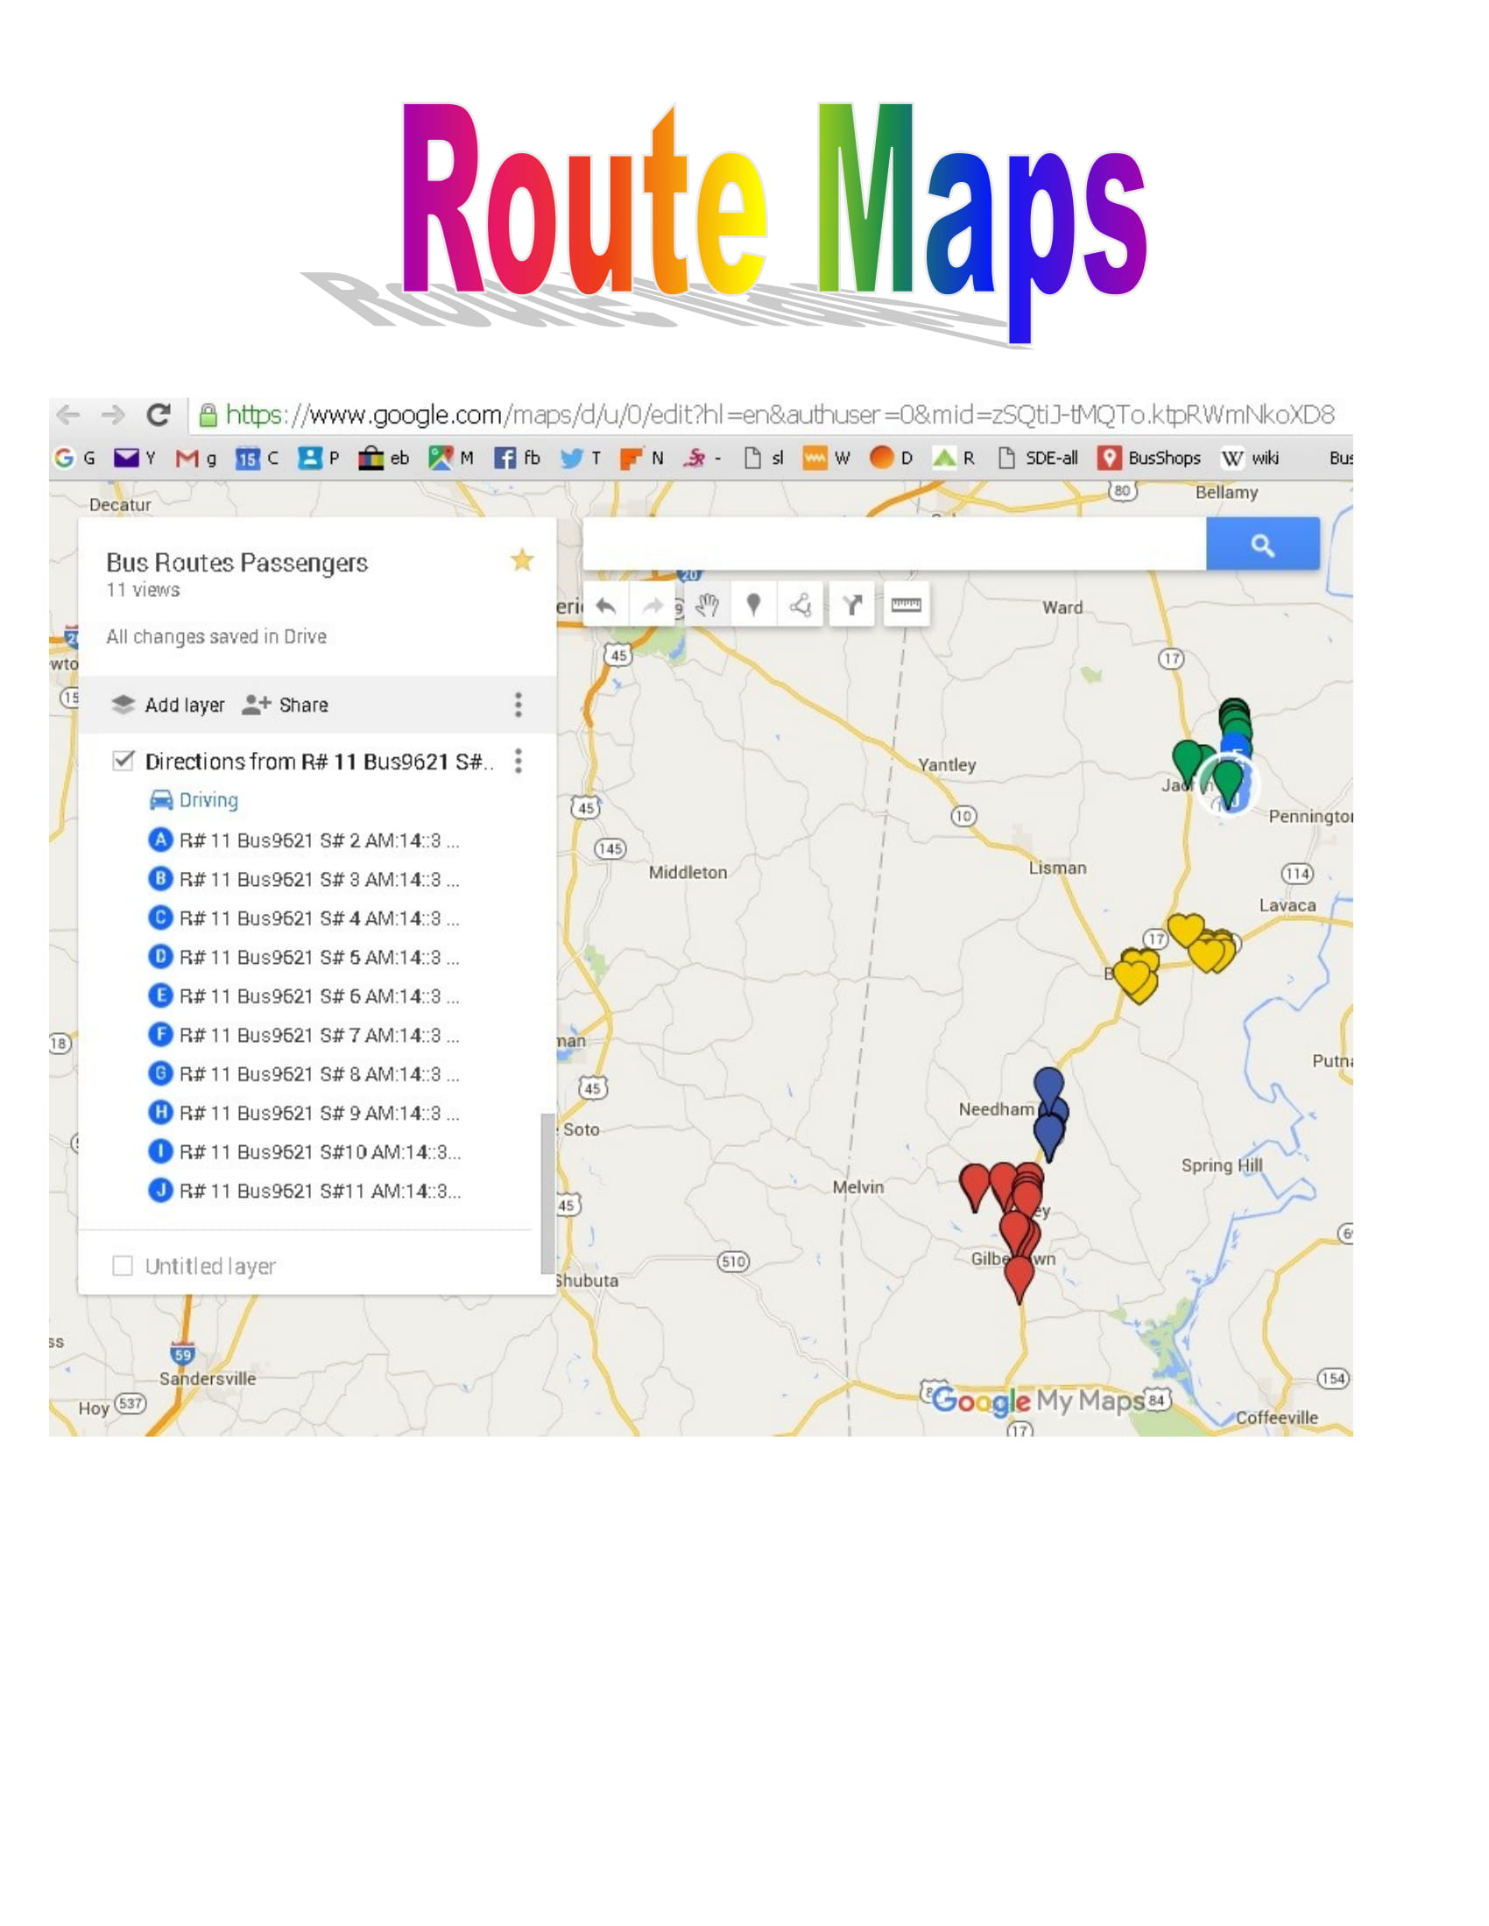The height and width of the screenshot is (1926, 1489).
Task: Click the green padlock security icon
Action: 208,414
